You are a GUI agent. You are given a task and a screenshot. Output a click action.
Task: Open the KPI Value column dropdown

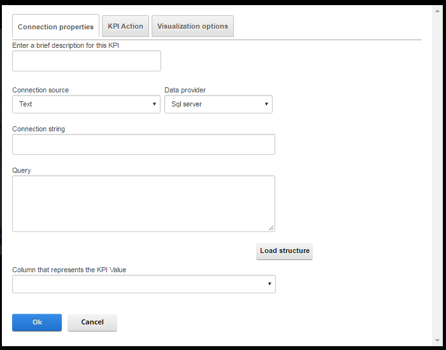[x=144, y=284]
